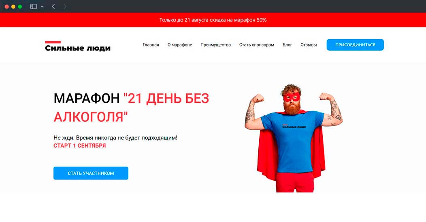Click the СТАРТ 1 СЕНТЯБРЯ text
Image resolution: width=426 pixels, height=222 pixels.
coord(80,146)
